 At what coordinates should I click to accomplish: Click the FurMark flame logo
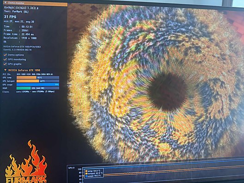(x=26, y=162)
